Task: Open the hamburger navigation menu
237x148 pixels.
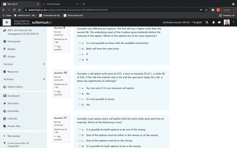Action: pyautogui.click(x=7, y=22)
